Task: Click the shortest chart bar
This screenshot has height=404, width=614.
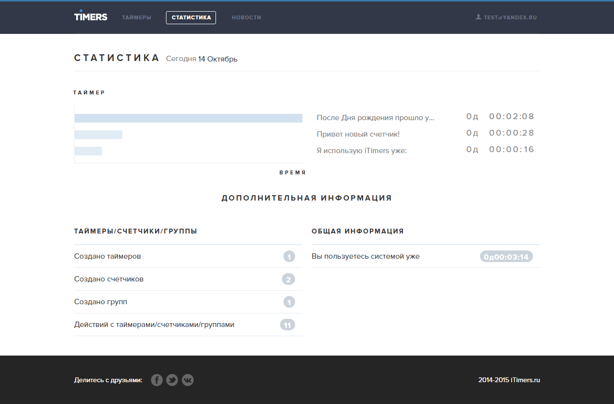Action: [88, 151]
